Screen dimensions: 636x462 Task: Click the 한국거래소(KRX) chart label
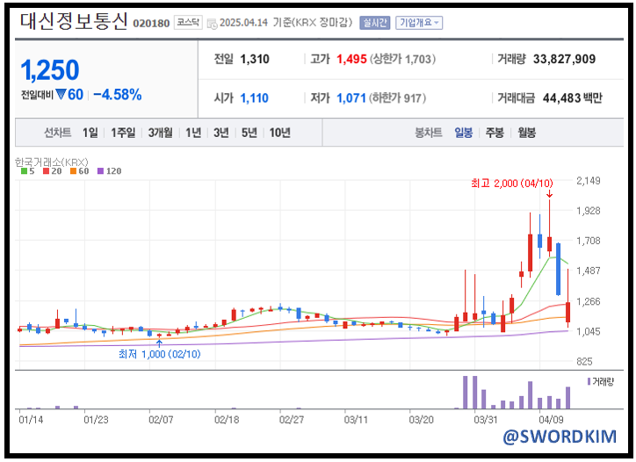[x=52, y=162]
